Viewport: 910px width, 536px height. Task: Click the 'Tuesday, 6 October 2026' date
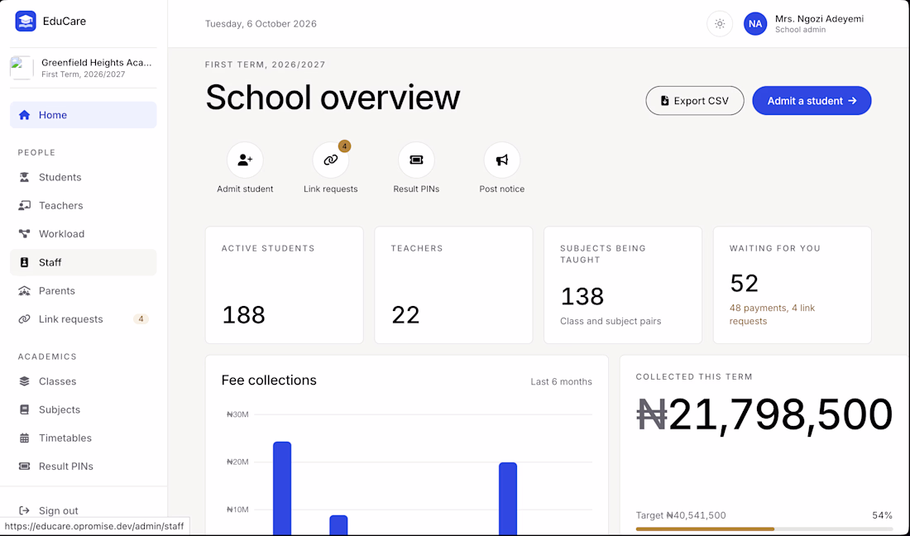[x=261, y=24]
